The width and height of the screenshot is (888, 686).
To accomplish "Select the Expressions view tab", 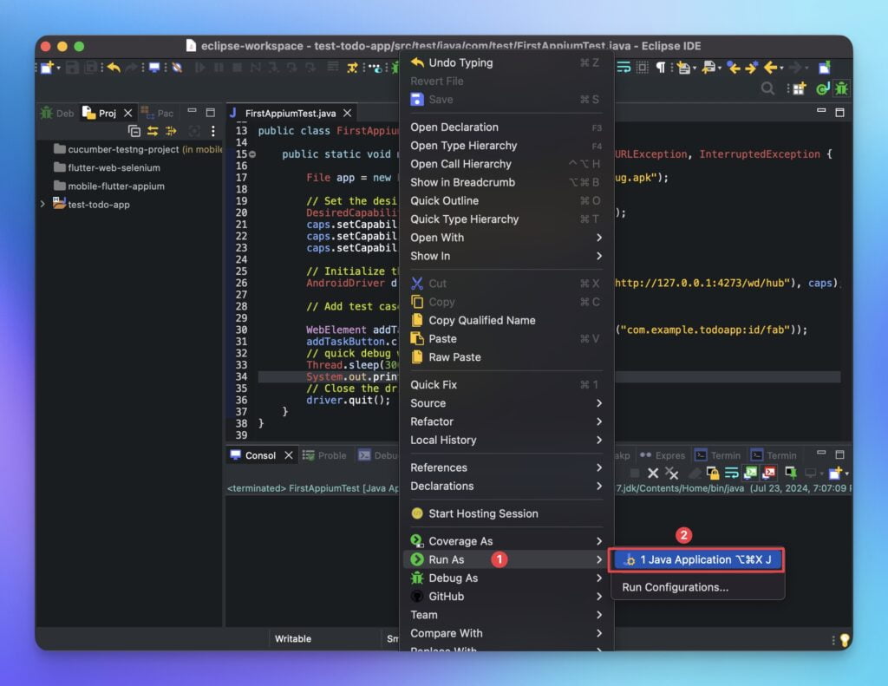I will [663, 455].
